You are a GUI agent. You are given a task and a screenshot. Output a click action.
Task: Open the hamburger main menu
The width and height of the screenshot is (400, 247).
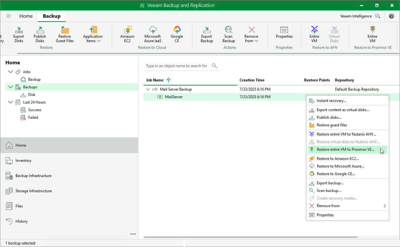[9, 16]
